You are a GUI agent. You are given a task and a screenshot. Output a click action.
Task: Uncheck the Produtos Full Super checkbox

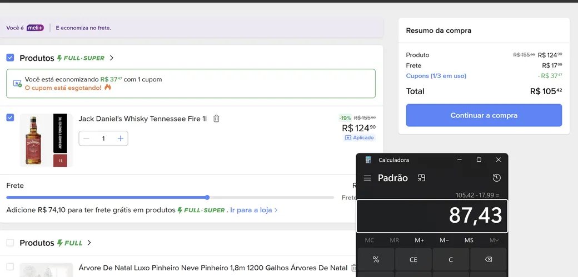11,58
